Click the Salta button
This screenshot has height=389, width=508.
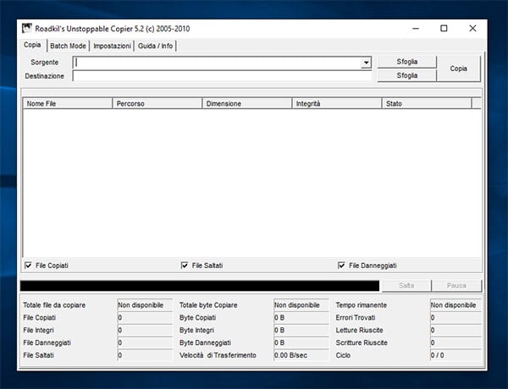(406, 286)
